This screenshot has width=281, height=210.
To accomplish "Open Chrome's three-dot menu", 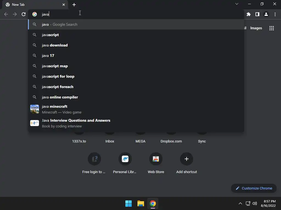I will [275, 14].
